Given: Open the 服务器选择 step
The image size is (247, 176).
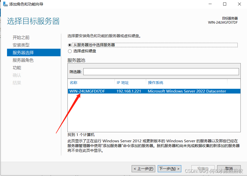Looking at the screenshot, I should (34, 53).
